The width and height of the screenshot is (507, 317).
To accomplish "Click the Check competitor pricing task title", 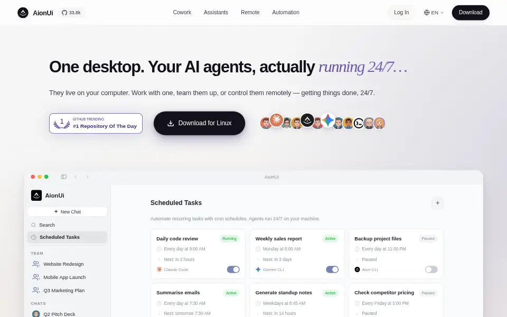I will (x=384, y=293).
